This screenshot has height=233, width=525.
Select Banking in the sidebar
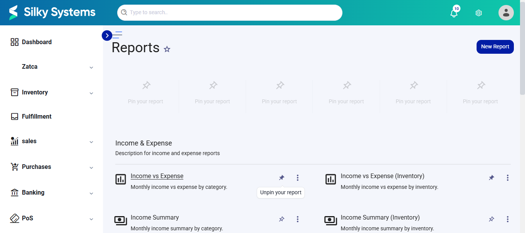(x=33, y=193)
